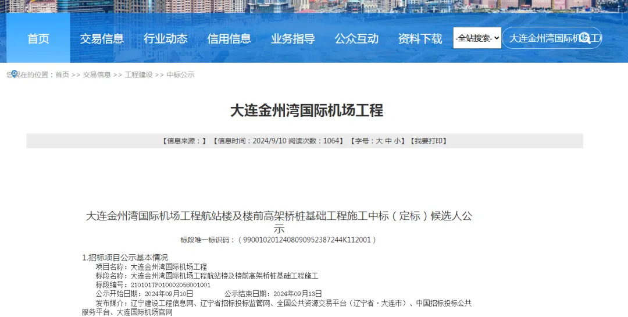Set font size to 中
This screenshot has height=317, width=628.
point(388,141)
